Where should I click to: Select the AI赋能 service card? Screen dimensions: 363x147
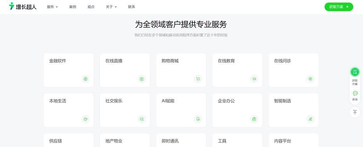(181, 110)
